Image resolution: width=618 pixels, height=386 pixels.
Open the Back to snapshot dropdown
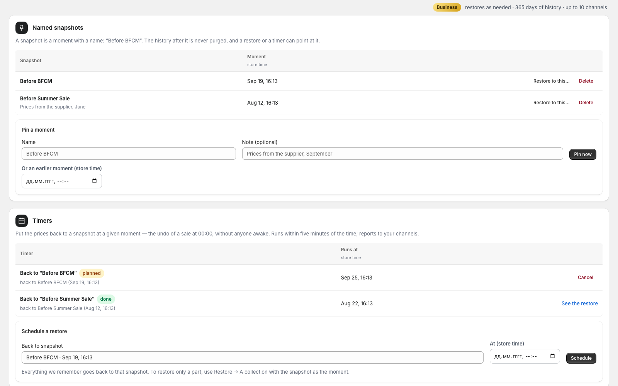[253, 357]
